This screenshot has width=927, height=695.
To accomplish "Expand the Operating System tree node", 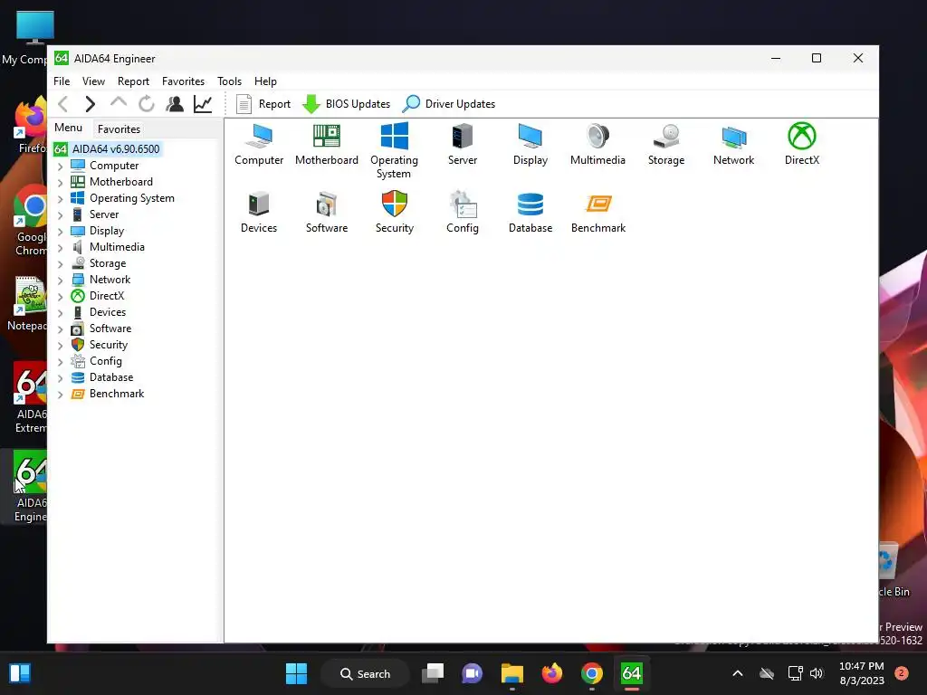I will click(61, 199).
